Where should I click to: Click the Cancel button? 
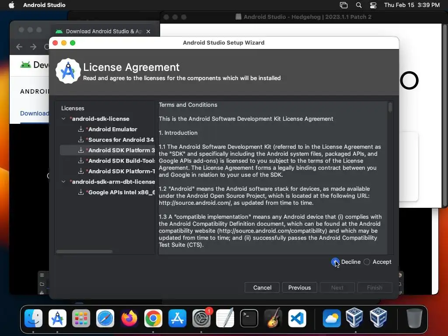[x=262, y=287]
